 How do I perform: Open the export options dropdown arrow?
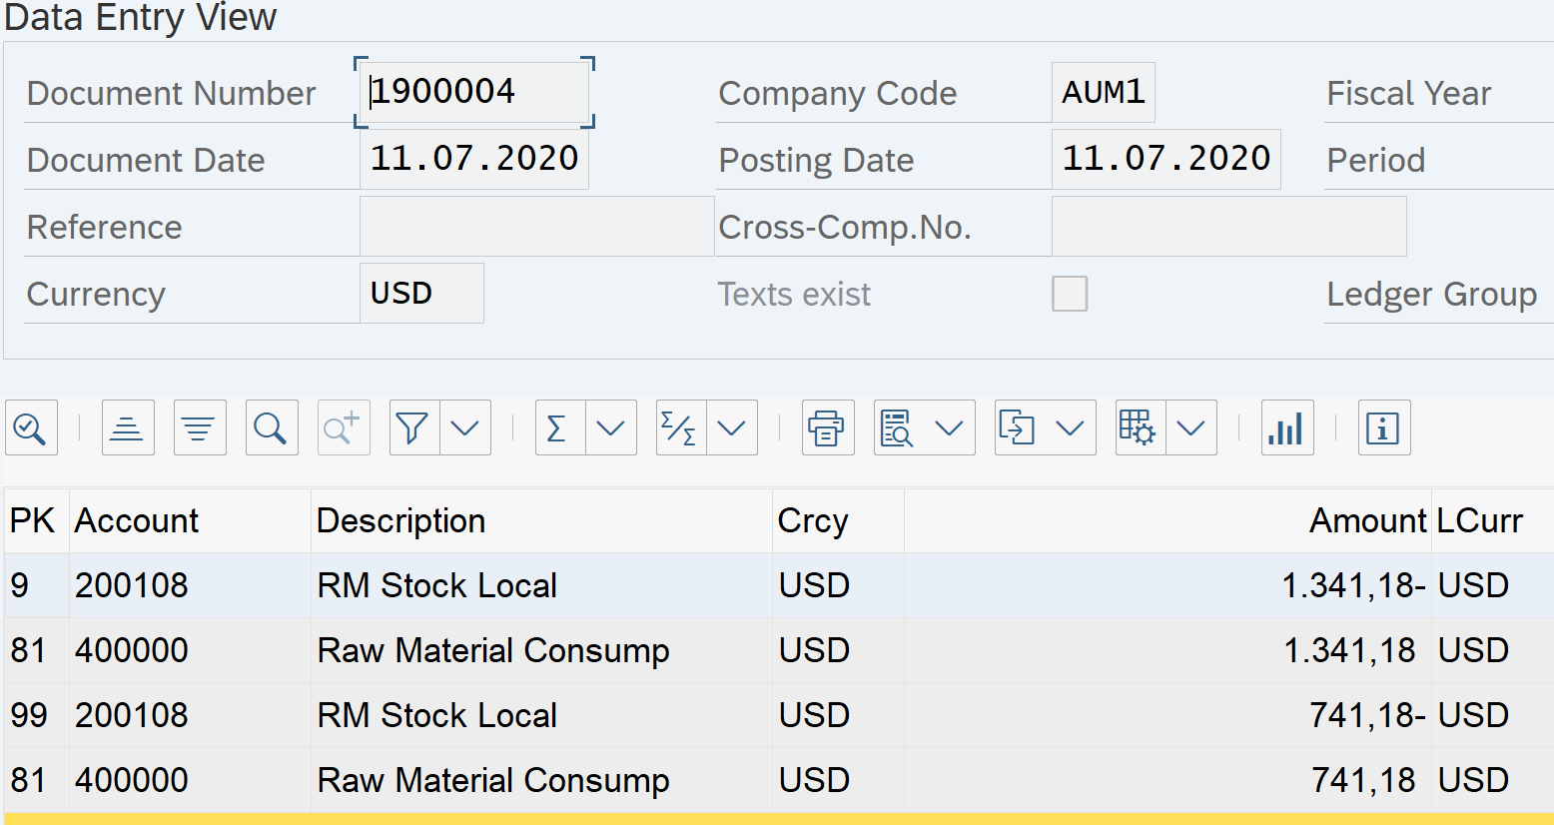click(x=1070, y=428)
